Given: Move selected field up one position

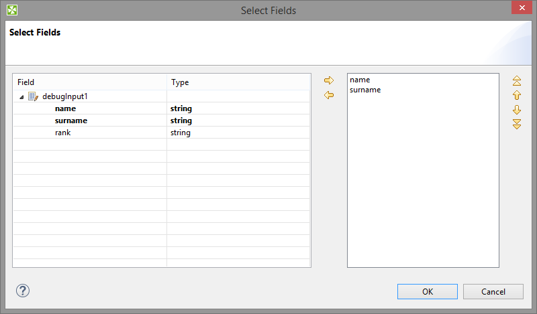Looking at the screenshot, I should (517, 95).
